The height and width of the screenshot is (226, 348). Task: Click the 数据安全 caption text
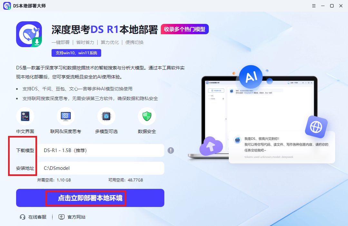click(x=147, y=131)
